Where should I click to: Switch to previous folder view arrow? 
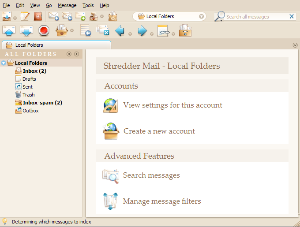69,54
